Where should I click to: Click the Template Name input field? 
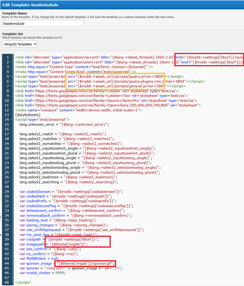[43, 24]
